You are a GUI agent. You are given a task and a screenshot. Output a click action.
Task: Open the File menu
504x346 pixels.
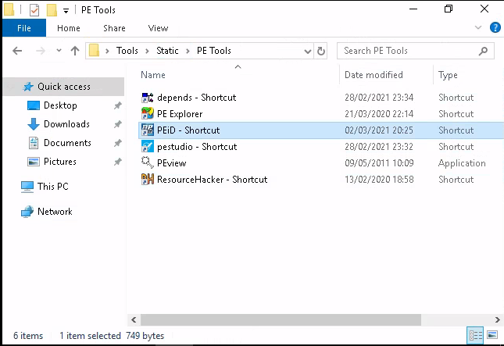click(24, 28)
